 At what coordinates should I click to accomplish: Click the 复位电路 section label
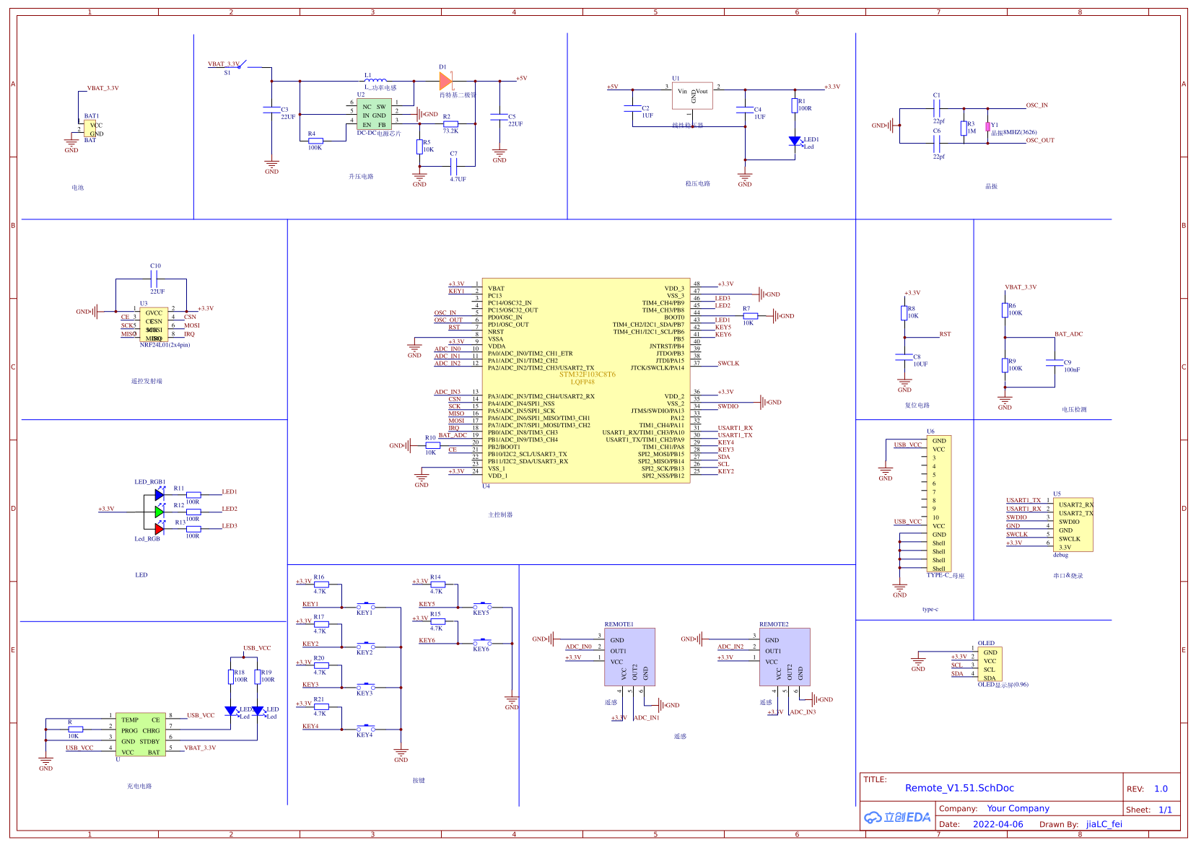(917, 406)
